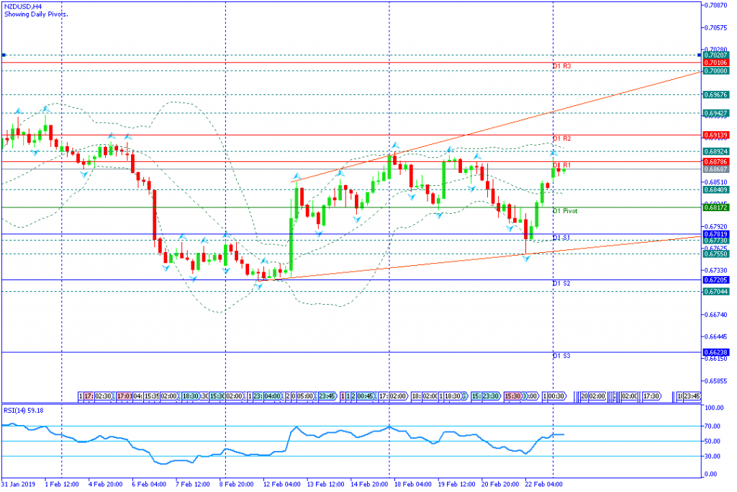Image resolution: width=737 pixels, height=492 pixels.
Task: Select the 22 Feb 04:00 time label
Action: pyautogui.click(x=545, y=485)
